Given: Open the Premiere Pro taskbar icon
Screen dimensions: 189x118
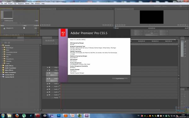Looking at the screenshot, I should pyautogui.click(x=87, y=116).
